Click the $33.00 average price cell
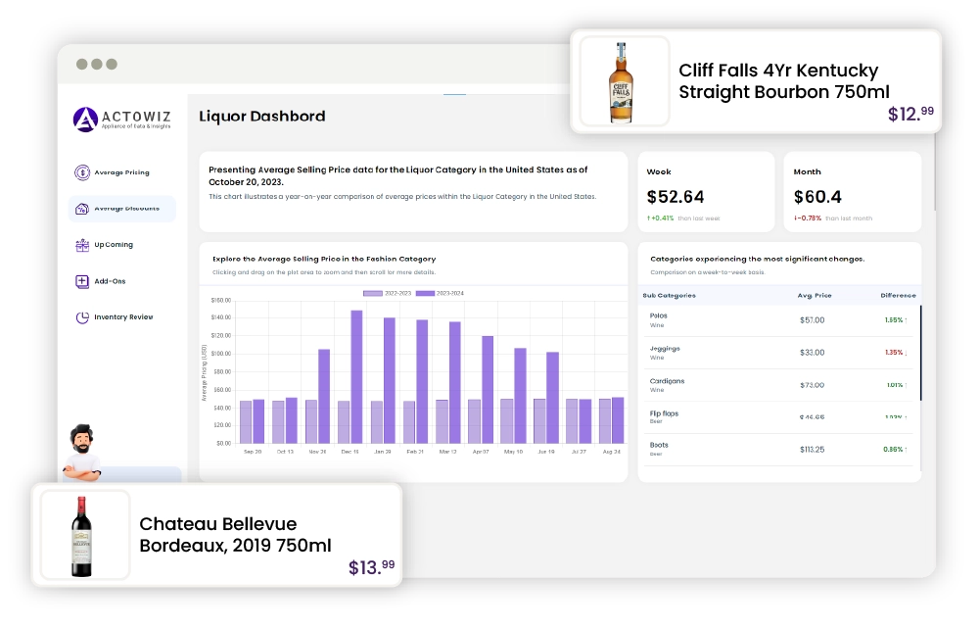 click(813, 353)
